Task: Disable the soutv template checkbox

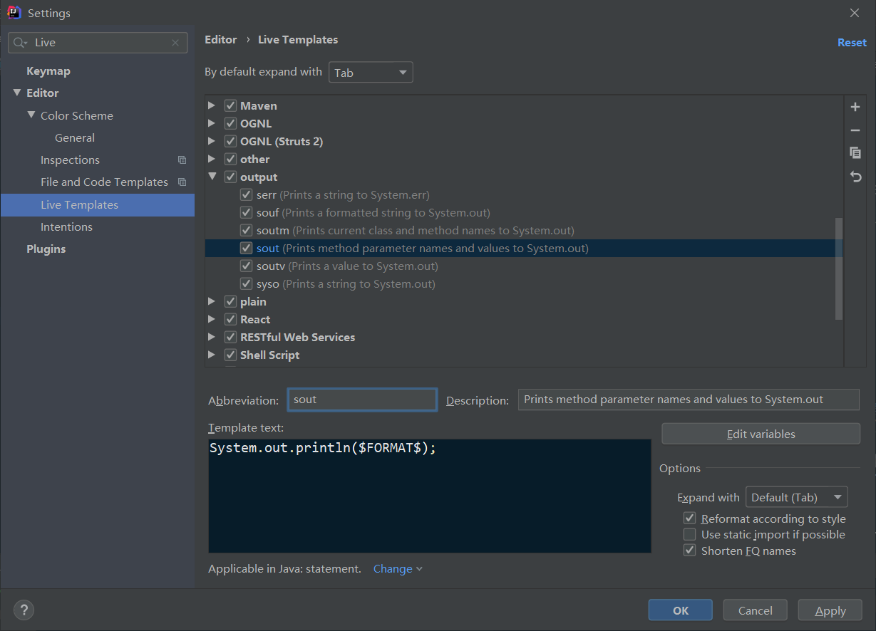Action: (246, 266)
